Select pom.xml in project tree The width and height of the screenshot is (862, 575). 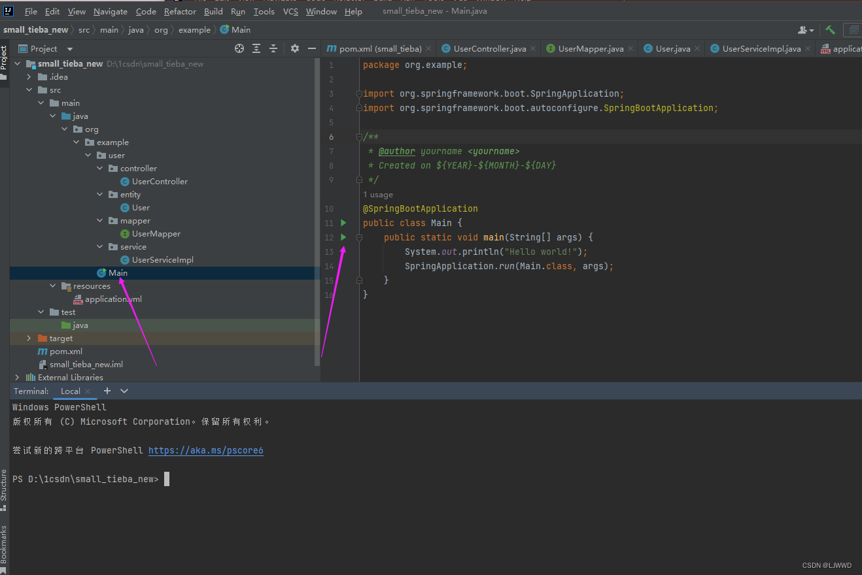point(65,352)
